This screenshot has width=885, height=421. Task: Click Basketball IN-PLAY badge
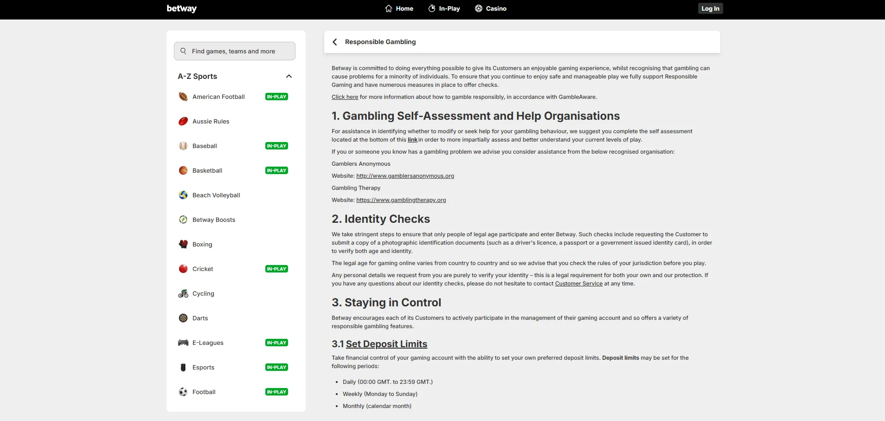click(276, 170)
